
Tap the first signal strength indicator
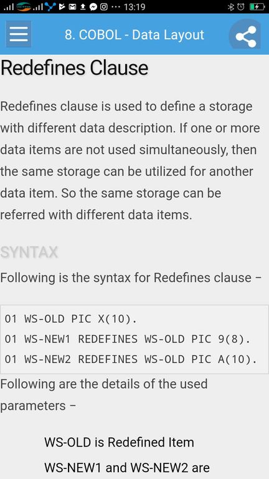(x=9, y=7)
